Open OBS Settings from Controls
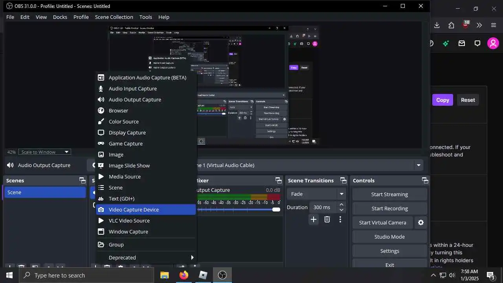The height and width of the screenshot is (283, 503). pos(389,251)
